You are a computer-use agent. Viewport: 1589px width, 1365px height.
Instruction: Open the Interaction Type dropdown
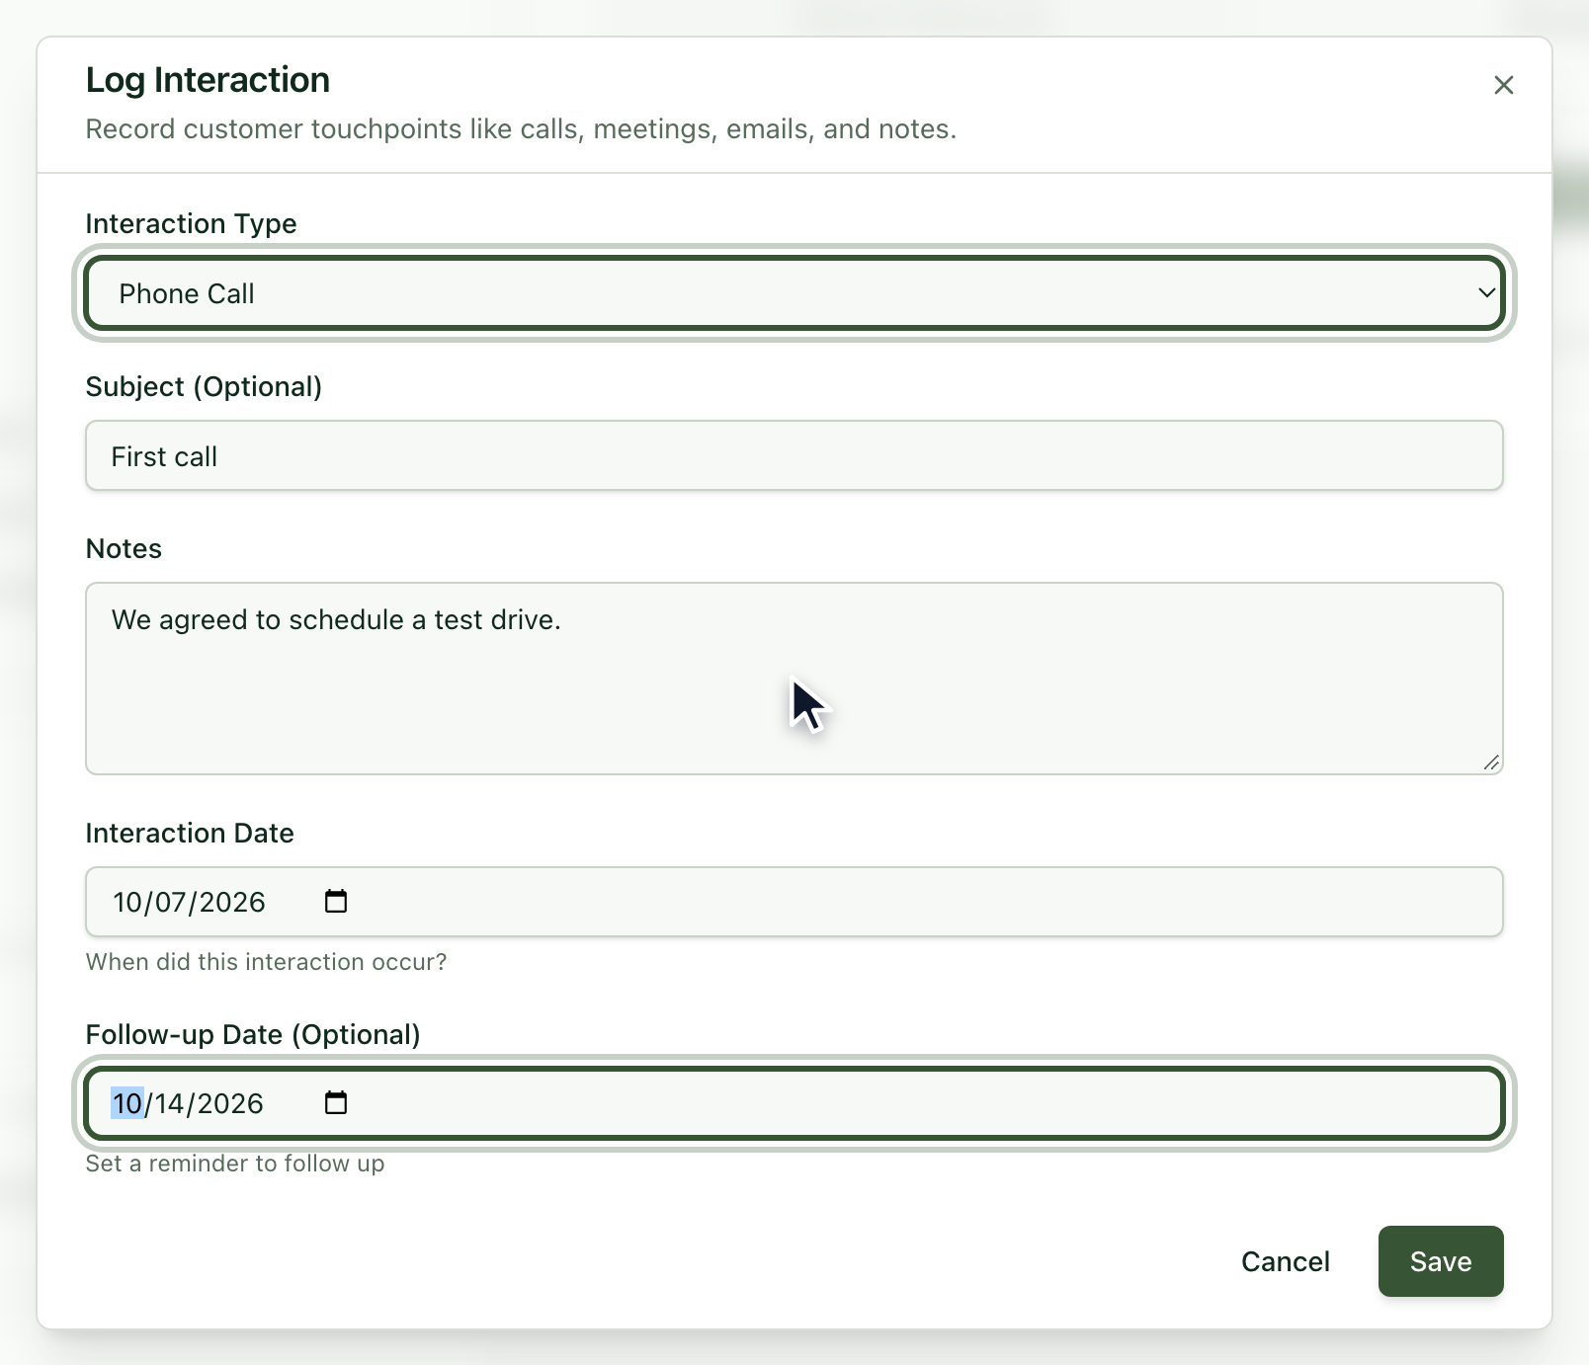pyautogui.click(x=794, y=293)
